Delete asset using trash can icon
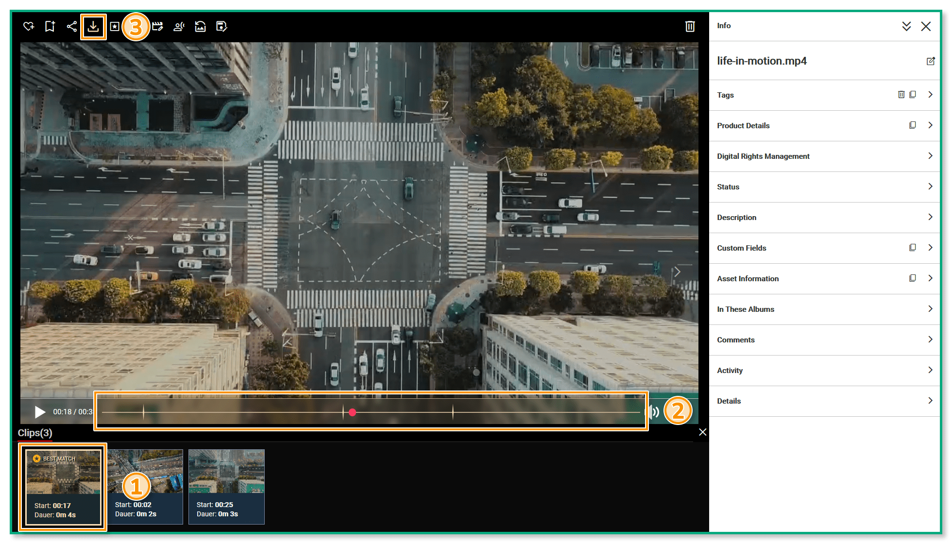 [690, 26]
